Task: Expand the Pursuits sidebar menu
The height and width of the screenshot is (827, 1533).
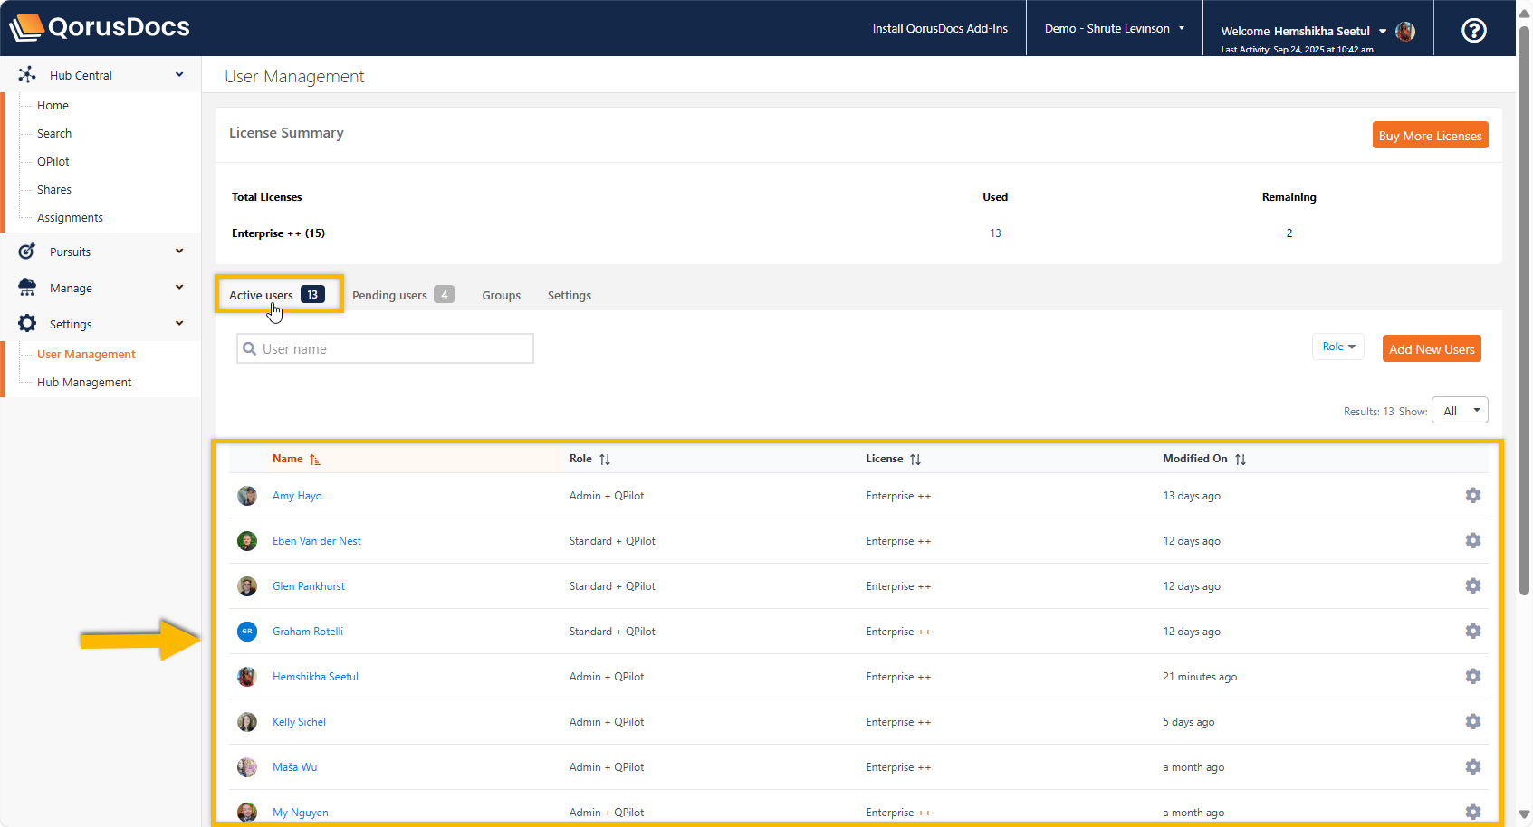Action: pyautogui.click(x=179, y=252)
